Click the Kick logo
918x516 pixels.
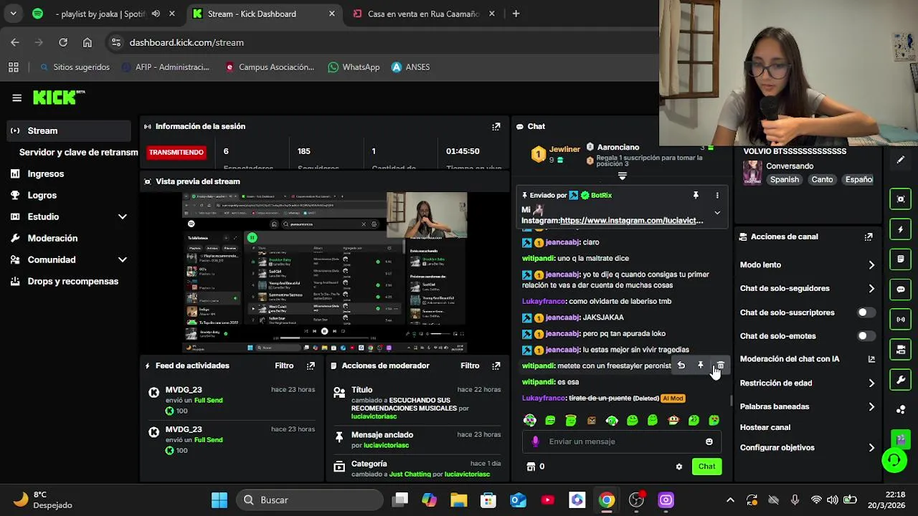tap(59, 97)
